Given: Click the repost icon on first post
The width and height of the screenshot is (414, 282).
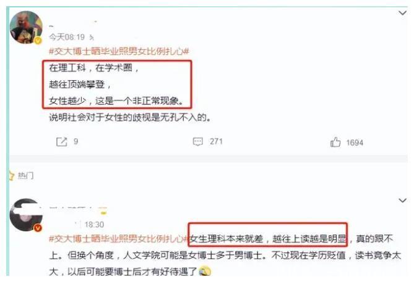Looking at the screenshot, I should coord(62,142).
